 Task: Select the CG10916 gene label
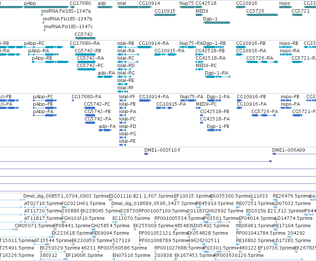(247, 3)
